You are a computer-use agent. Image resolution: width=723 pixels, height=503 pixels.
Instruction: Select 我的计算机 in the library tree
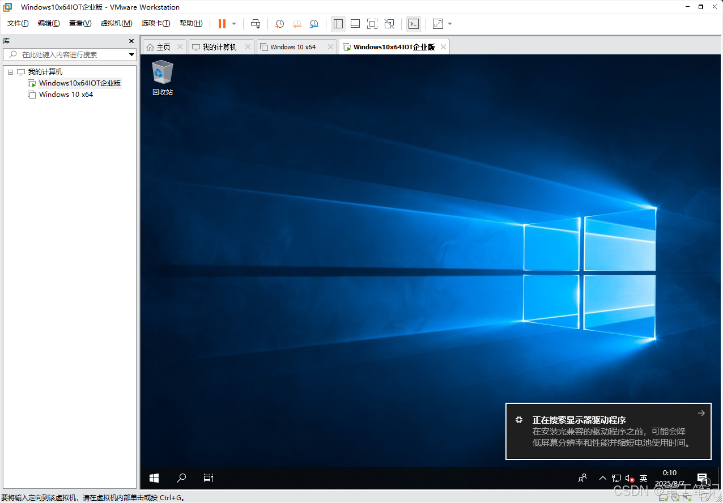point(45,72)
